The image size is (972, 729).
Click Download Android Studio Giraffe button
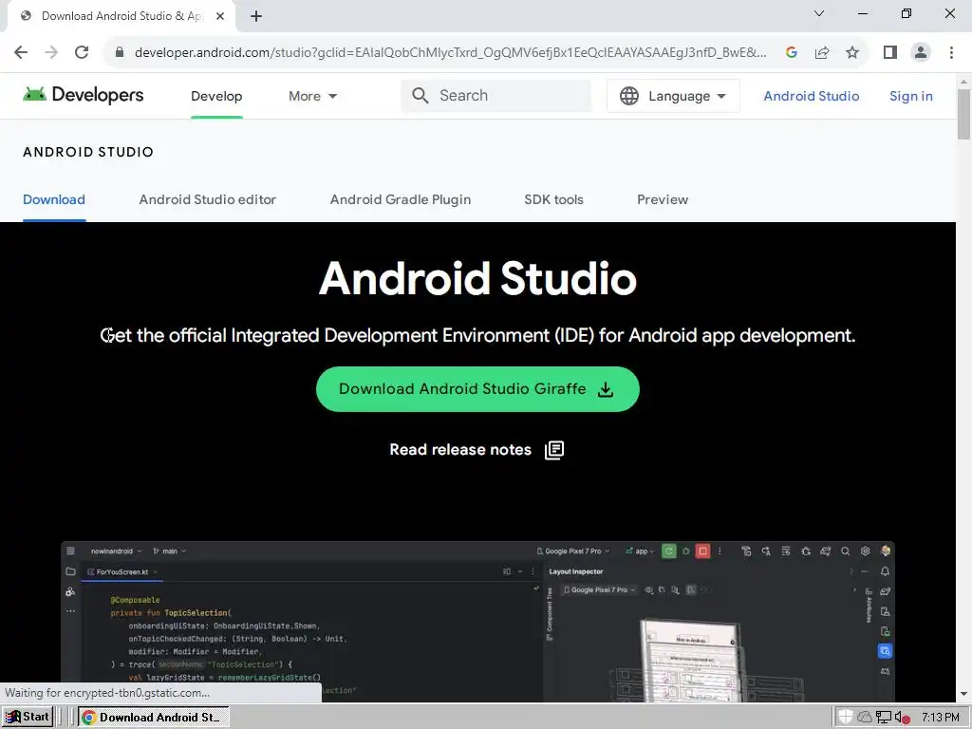tap(477, 389)
